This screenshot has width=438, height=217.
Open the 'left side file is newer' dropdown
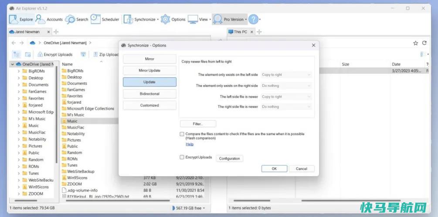[x=286, y=97]
